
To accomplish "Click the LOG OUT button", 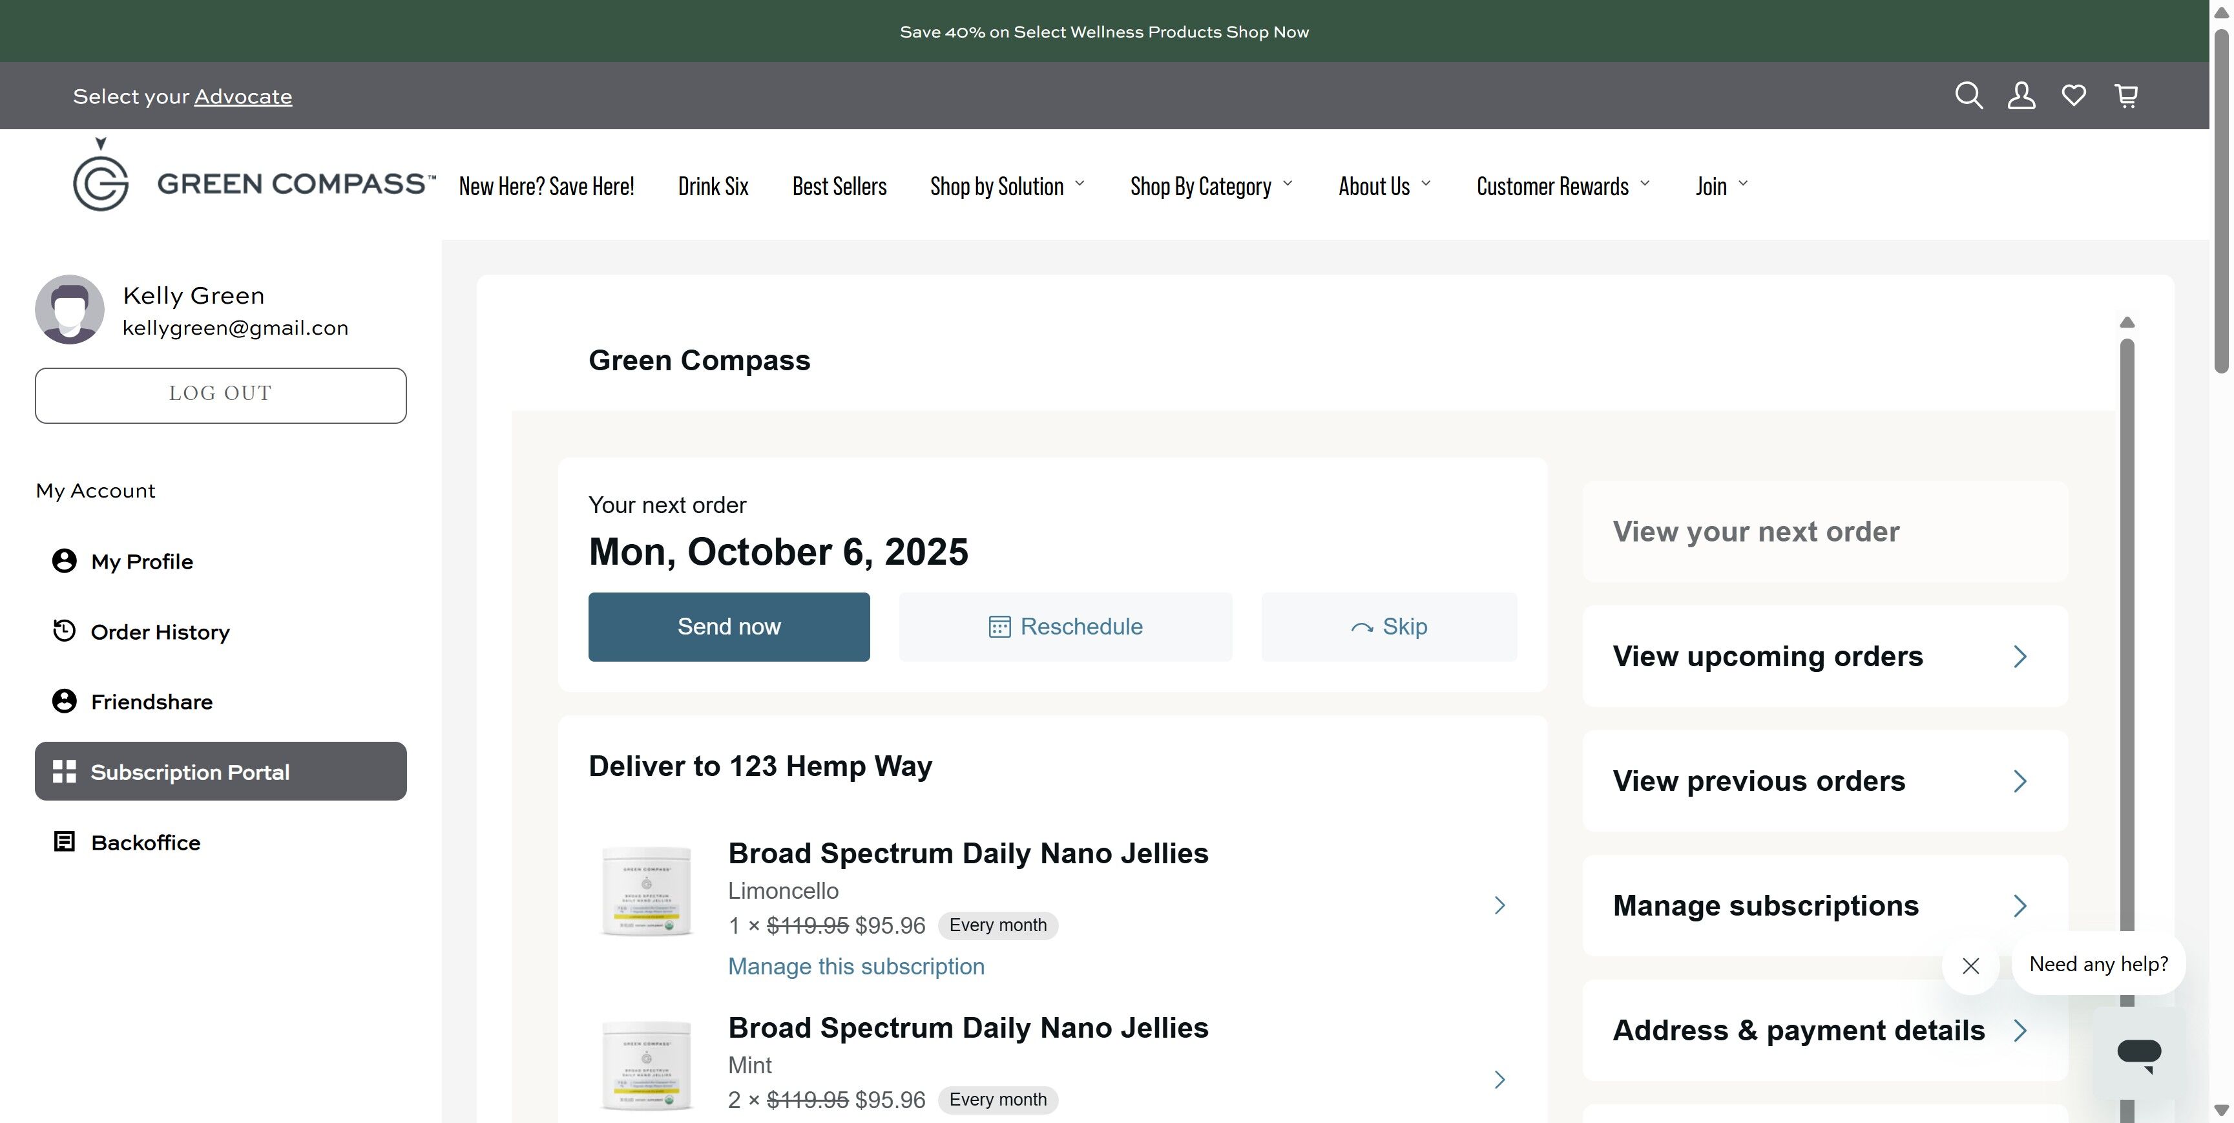I will 220,395.
